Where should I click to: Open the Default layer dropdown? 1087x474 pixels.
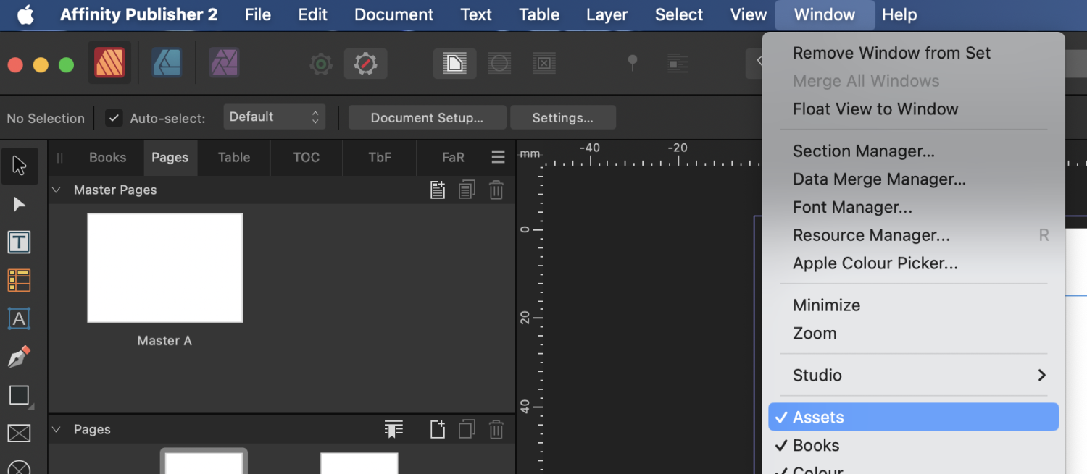(x=274, y=117)
